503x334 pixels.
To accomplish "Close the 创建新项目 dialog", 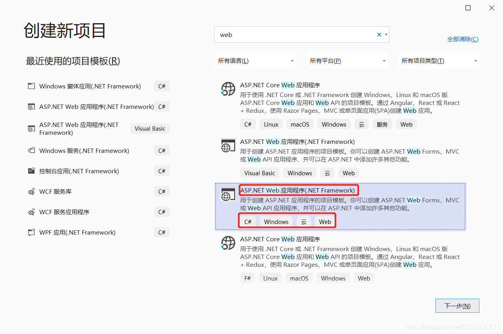I will [492, 8].
